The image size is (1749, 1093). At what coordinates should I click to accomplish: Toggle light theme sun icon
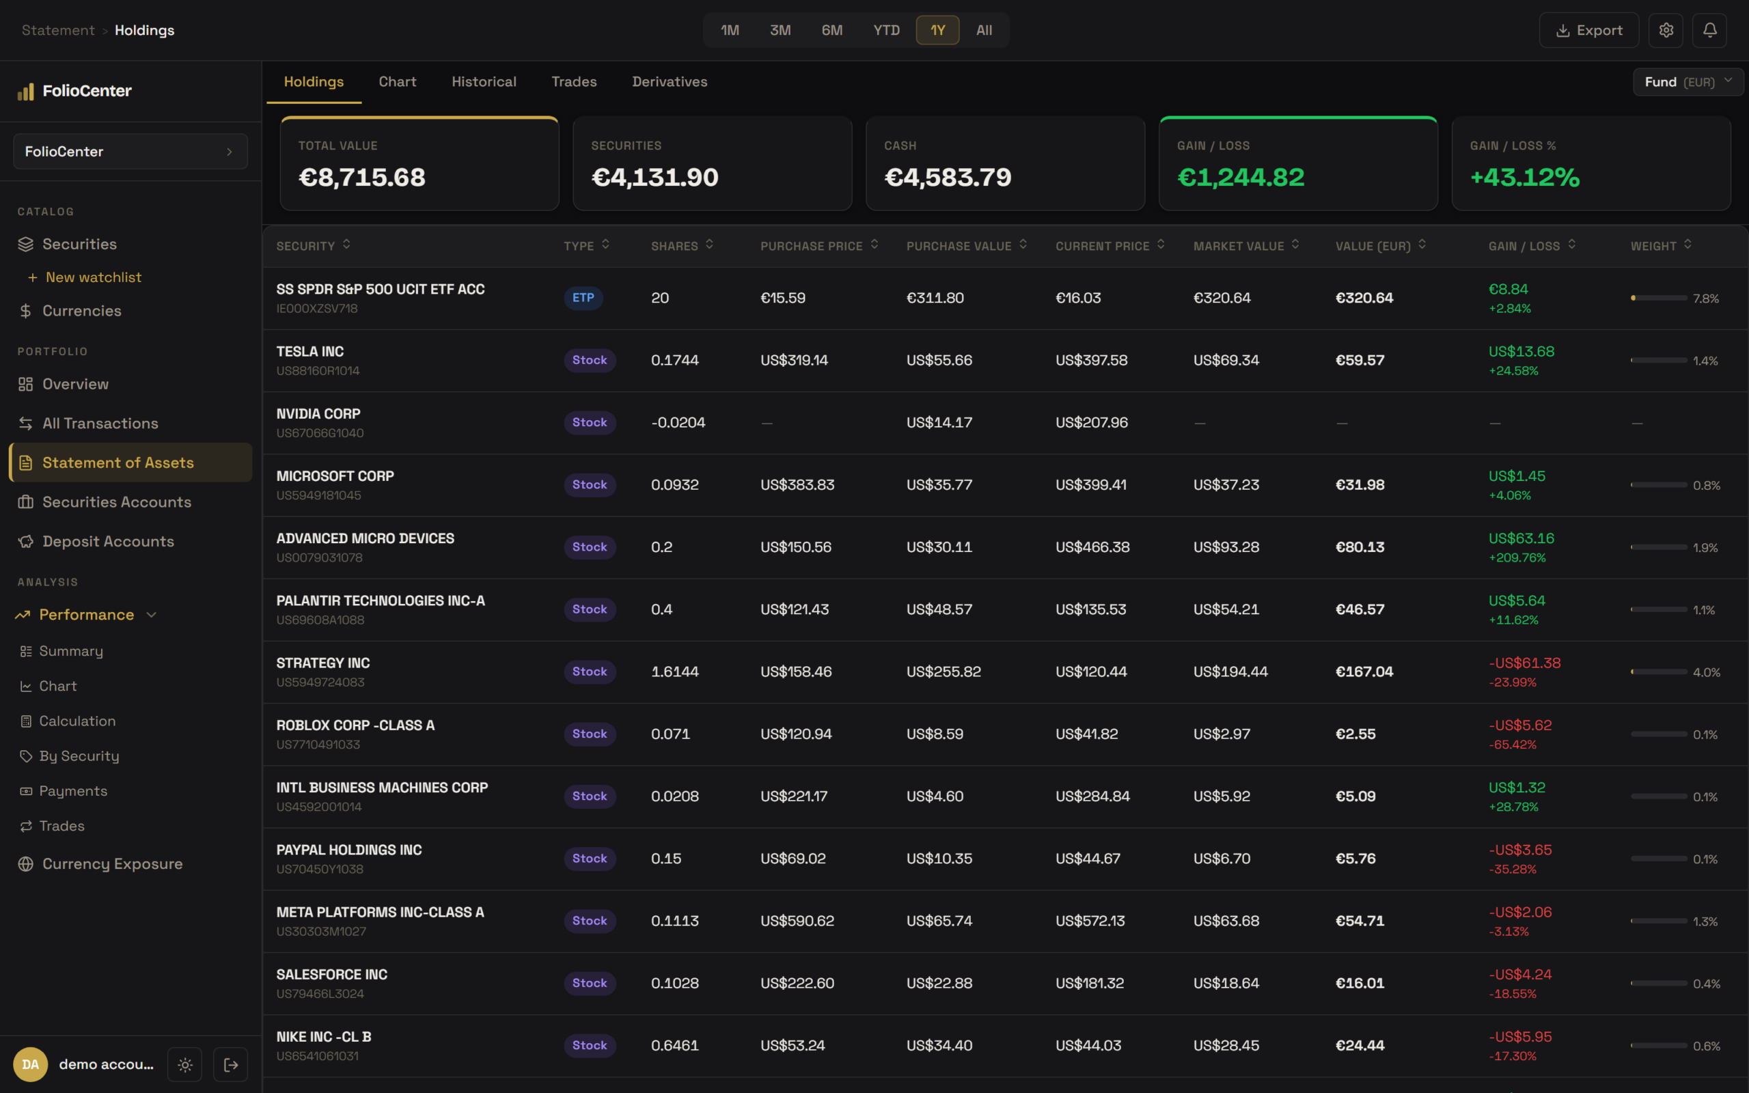[185, 1064]
